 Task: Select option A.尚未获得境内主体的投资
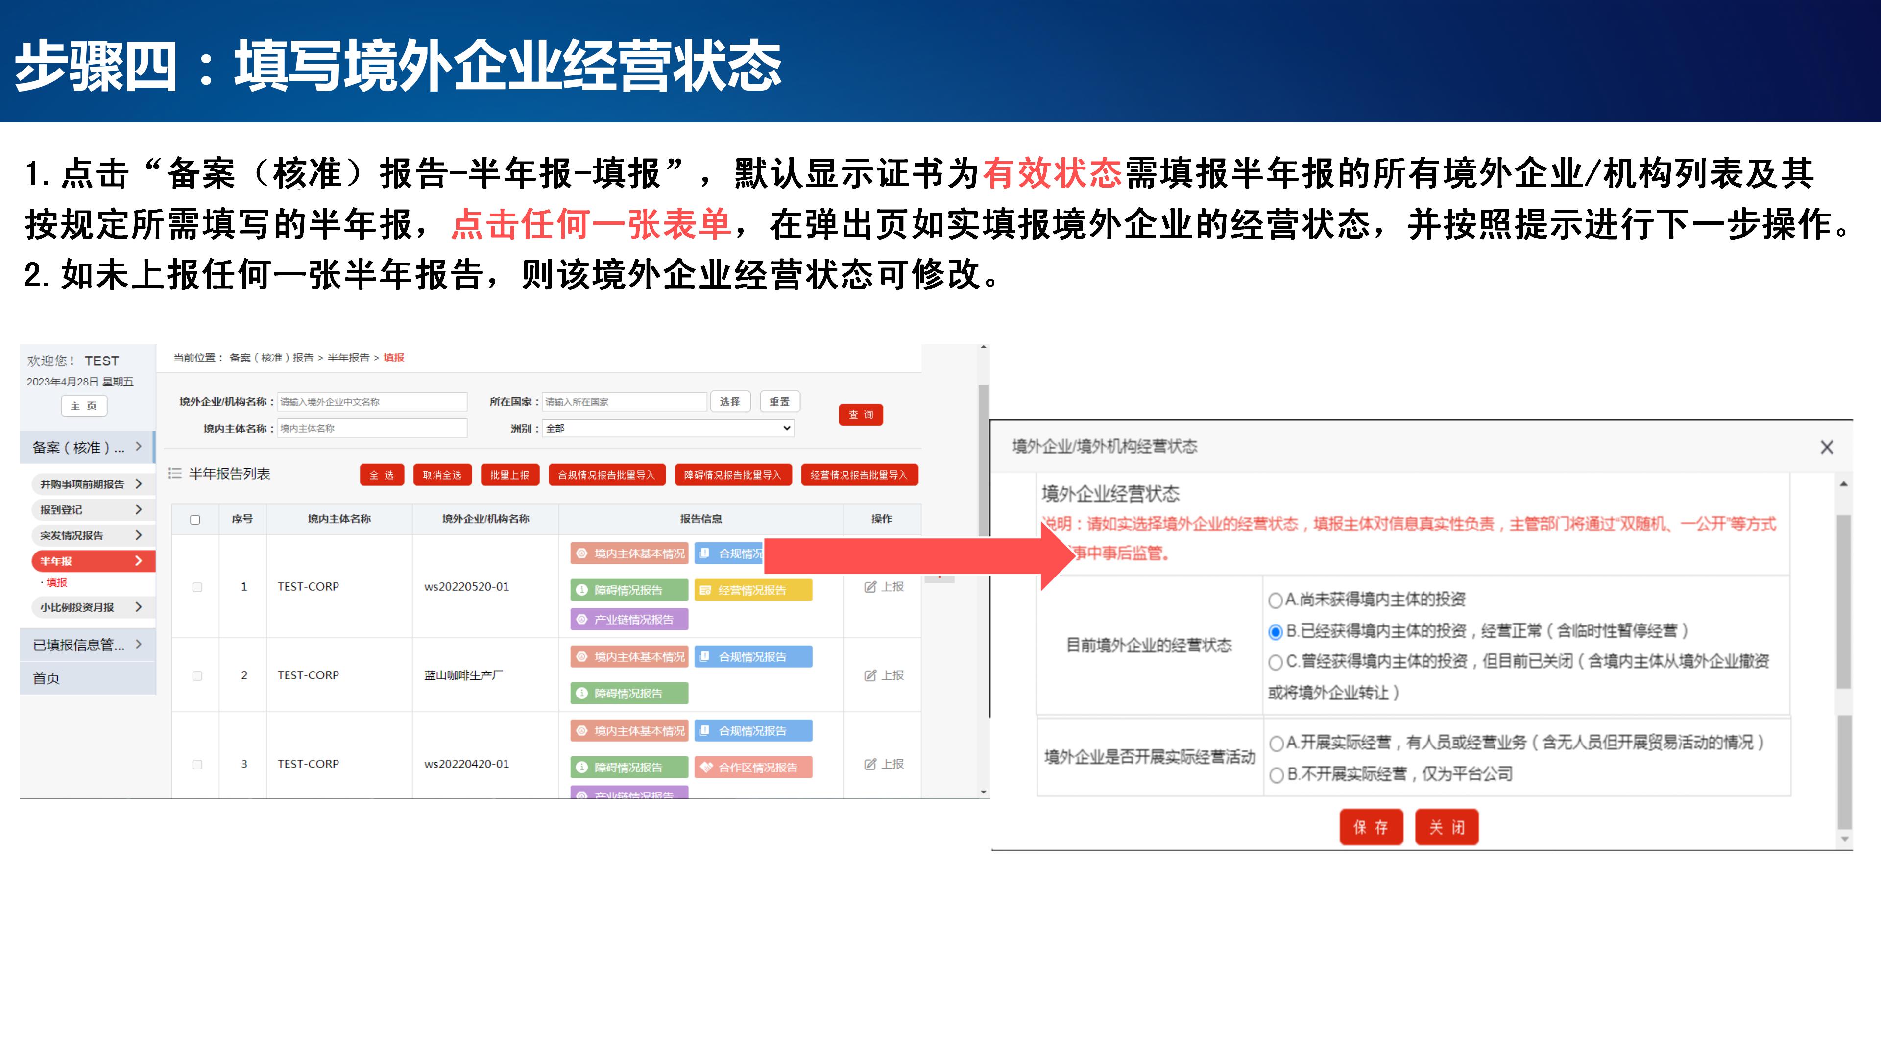pyautogui.click(x=1276, y=601)
